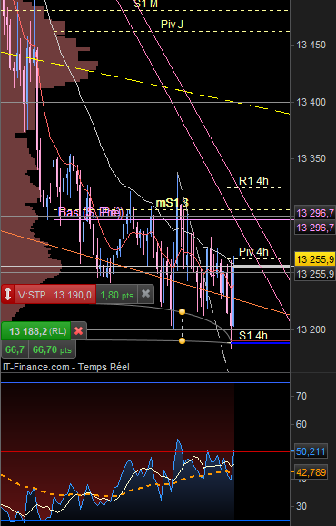Select the mS1 3 level label
The height and width of the screenshot is (526, 336).
tap(173, 203)
